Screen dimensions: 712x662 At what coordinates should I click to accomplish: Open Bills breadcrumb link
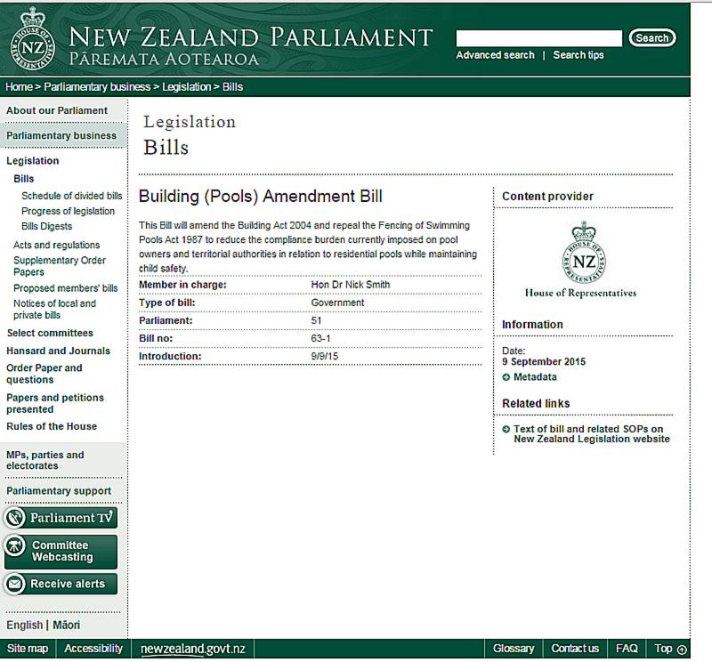[x=232, y=86]
